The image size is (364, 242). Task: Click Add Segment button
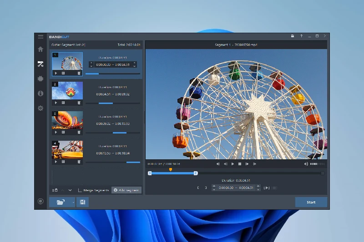click(x=126, y=190)
